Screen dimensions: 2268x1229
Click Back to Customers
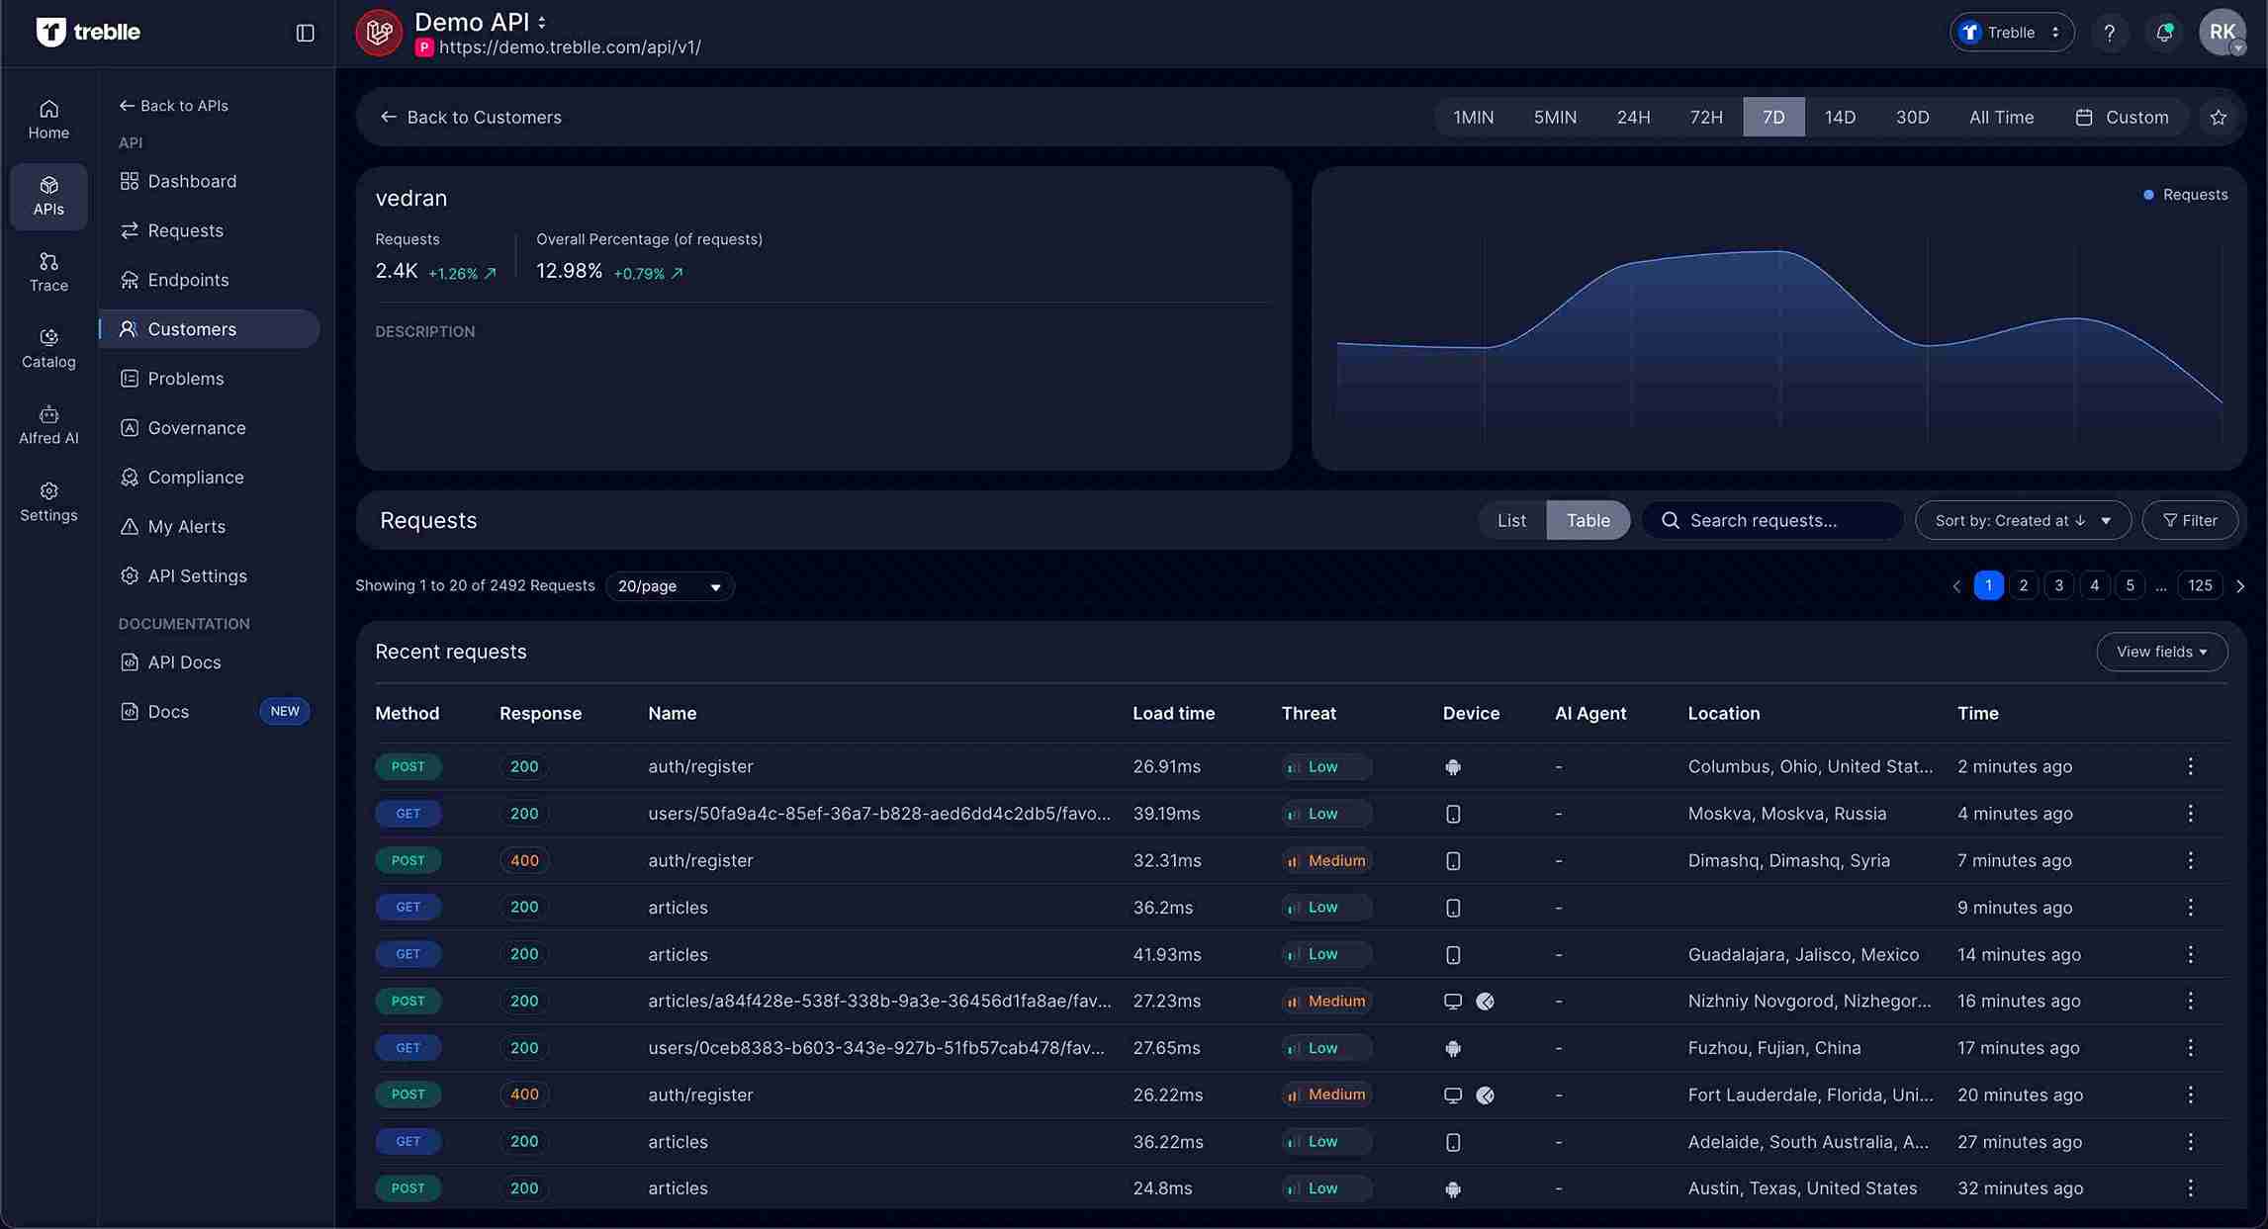(472, 117)
